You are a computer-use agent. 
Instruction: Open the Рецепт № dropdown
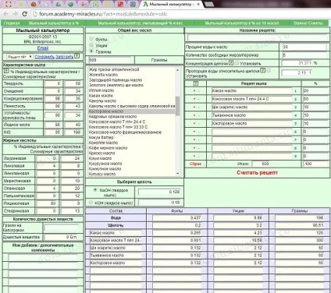pyautogui.click(x=20, y=57)
